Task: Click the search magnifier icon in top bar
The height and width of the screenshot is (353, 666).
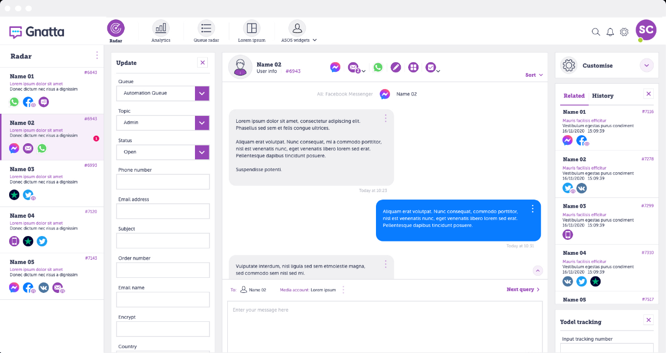Action: pyautogui.click(x=596, y=32)
